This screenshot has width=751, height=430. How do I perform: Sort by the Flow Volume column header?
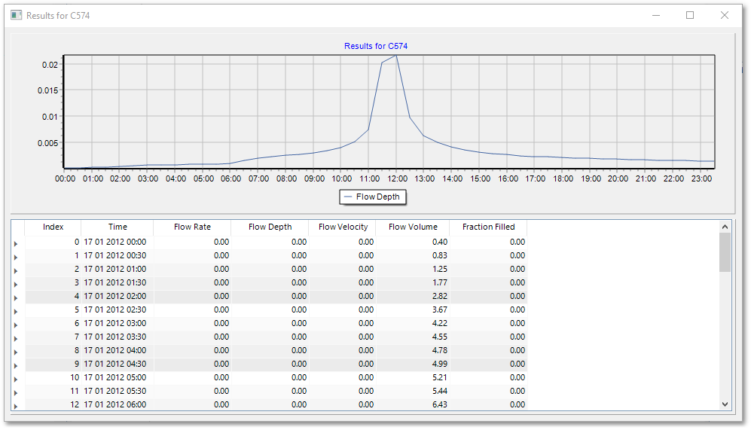413,227
